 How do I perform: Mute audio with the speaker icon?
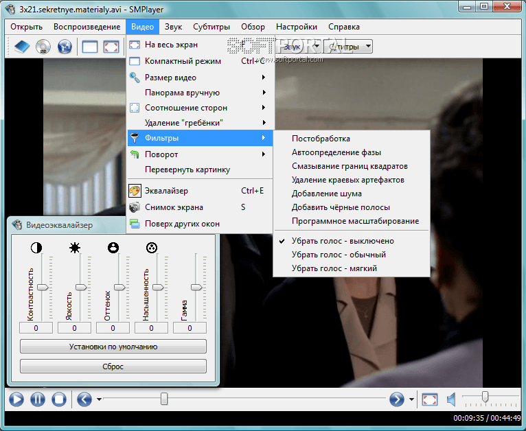point(451,399)
